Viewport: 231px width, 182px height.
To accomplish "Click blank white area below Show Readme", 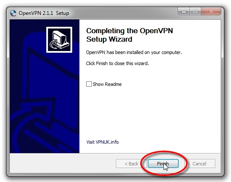I will [150, 112].
